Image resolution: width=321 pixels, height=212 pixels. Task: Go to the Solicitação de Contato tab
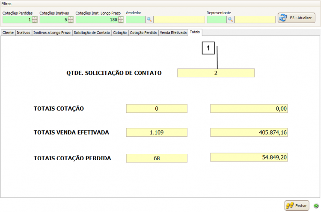point(92,33)
